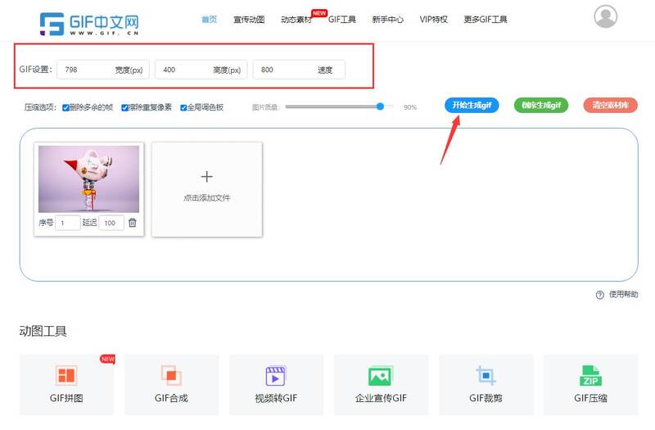Click the plus icon to add file

206,176
